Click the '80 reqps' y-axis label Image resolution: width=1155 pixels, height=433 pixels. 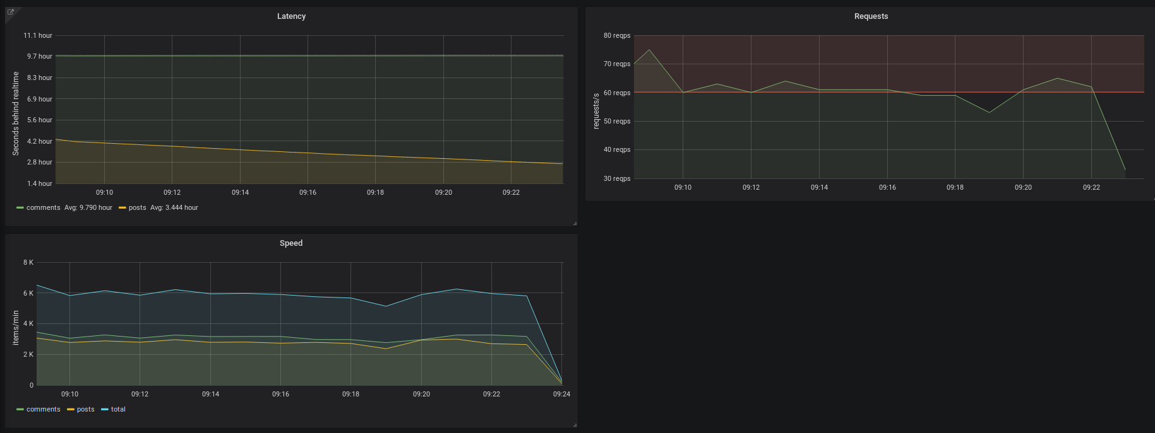[x=617, y=35]
